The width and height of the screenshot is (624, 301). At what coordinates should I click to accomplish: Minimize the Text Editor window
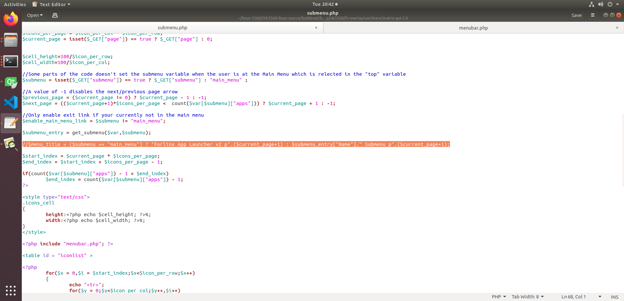605,15
